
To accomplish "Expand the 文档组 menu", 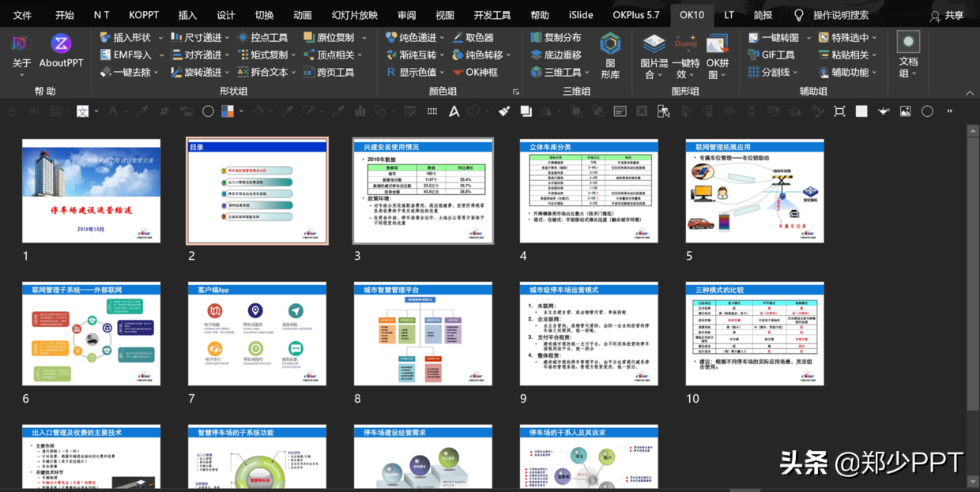I will [908, 55].
